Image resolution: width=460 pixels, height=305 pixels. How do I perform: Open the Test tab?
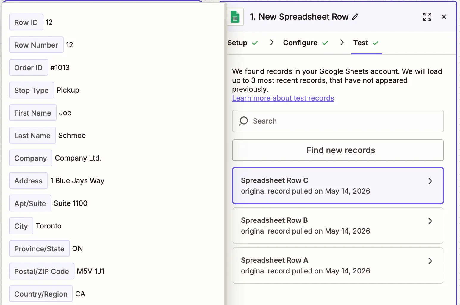(361, 43)
